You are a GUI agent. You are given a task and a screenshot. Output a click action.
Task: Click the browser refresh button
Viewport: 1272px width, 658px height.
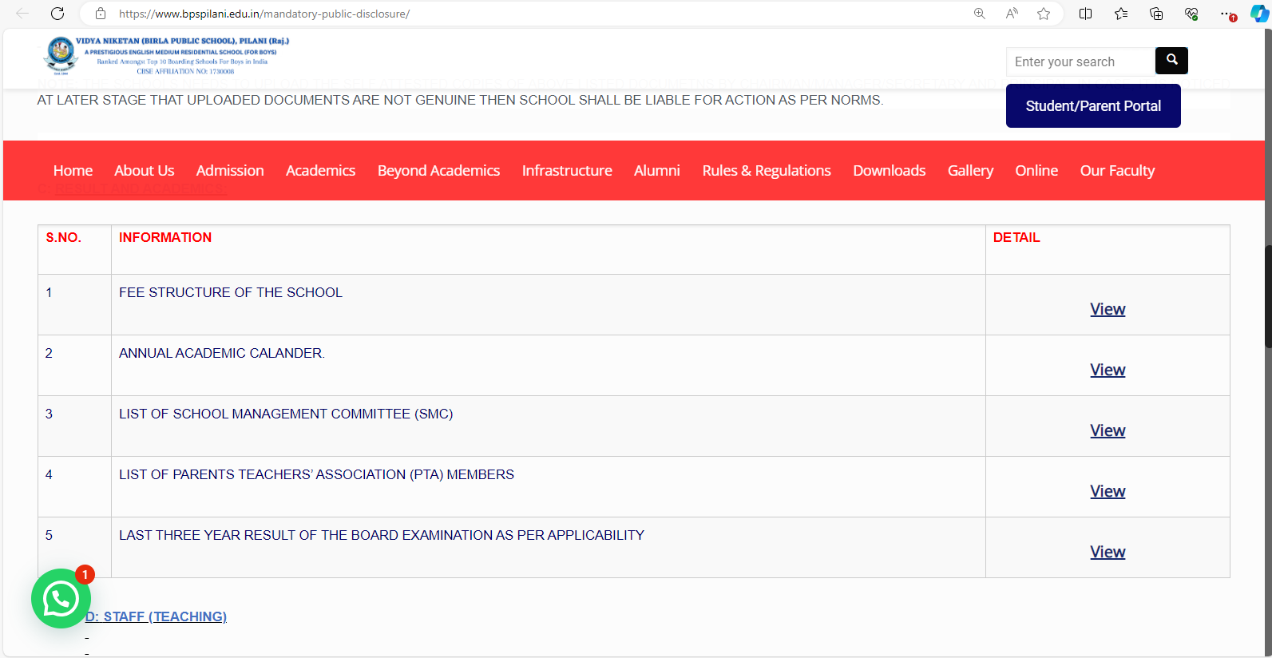tap(57, 14)
